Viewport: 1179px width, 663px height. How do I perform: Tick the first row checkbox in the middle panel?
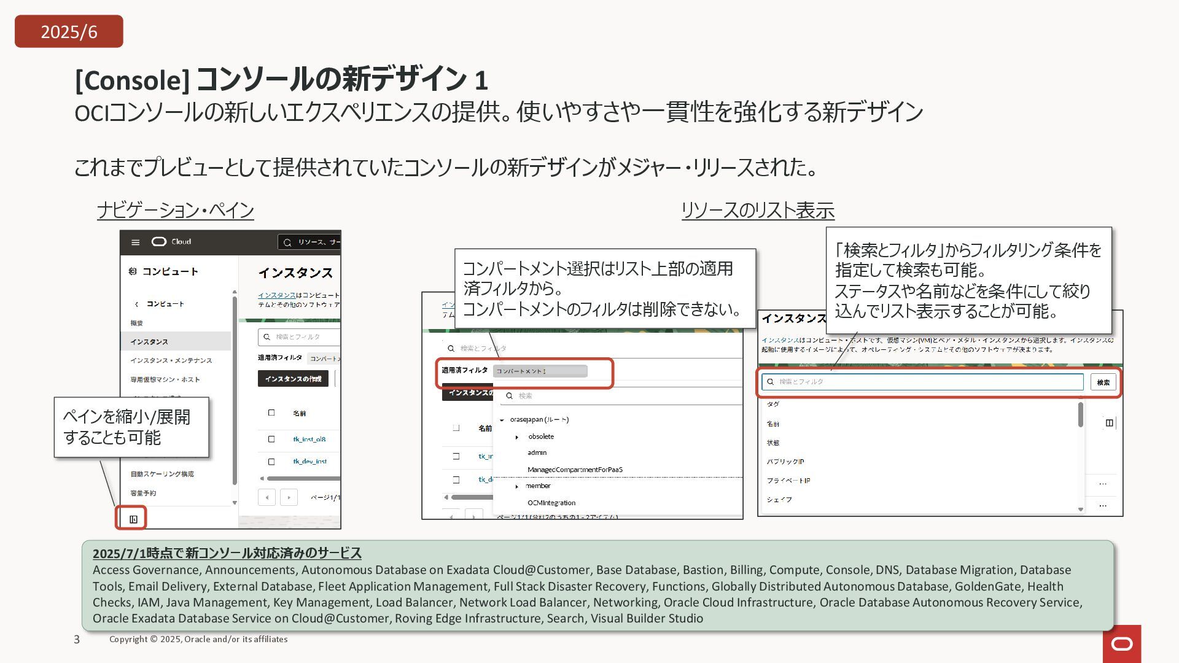tap(456, 456)
